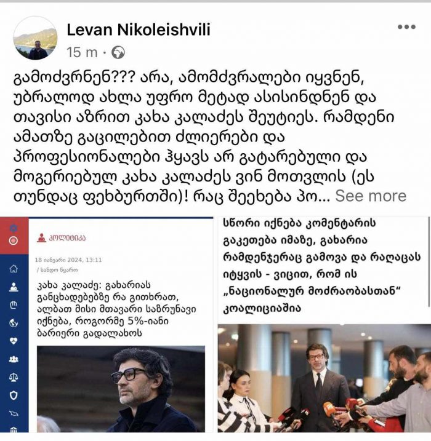Click the globe public-audience icon
The width and height of the screenshot is (431, 441).
[x=118, y=53]
